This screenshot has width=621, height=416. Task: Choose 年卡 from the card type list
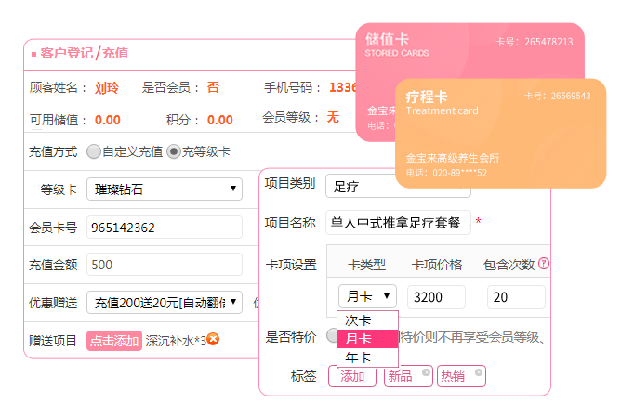tap(360, 357)
